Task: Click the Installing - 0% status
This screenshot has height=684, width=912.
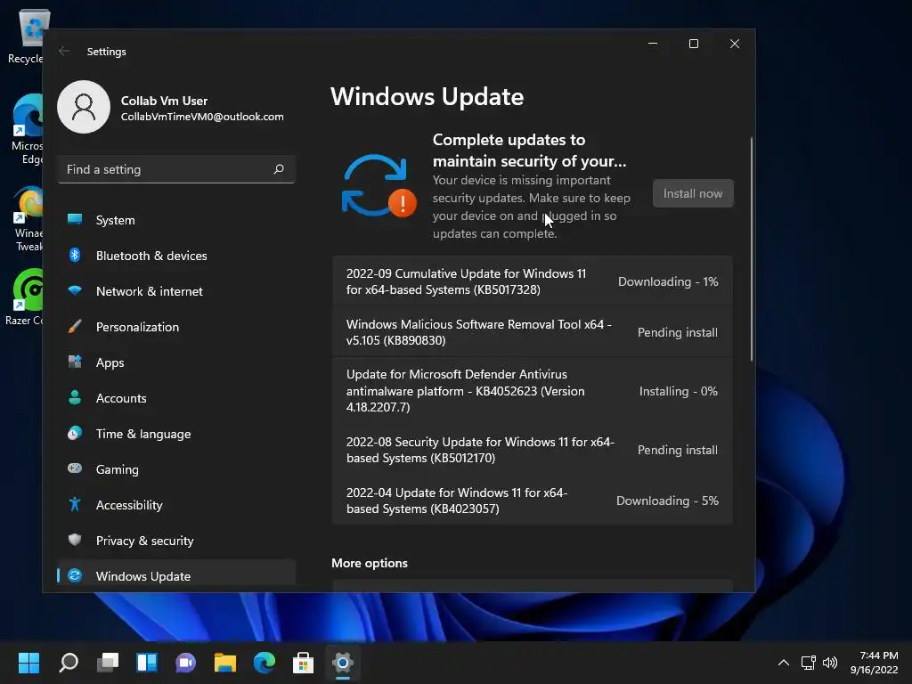Action: tap(678, 392)
